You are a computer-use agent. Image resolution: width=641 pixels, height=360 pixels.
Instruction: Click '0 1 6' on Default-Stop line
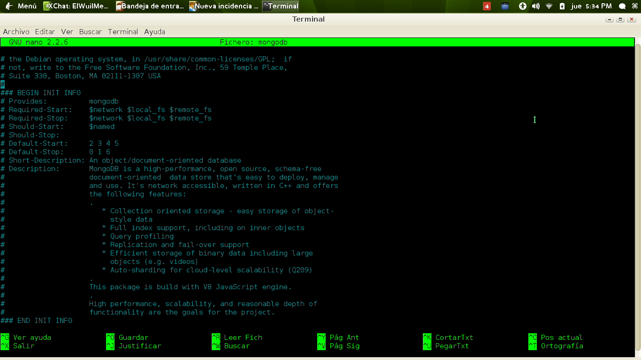click(x=99, y=152)
